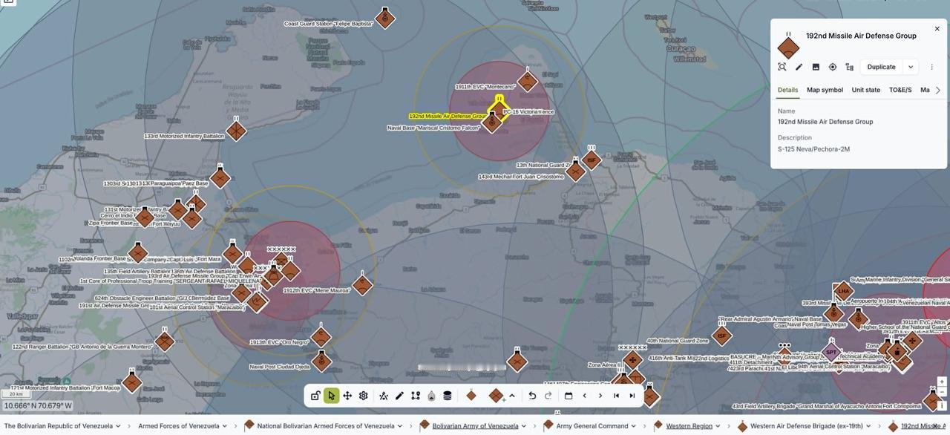Redo the last undone action
Screen dimensions: 950x435
[548, 396]
